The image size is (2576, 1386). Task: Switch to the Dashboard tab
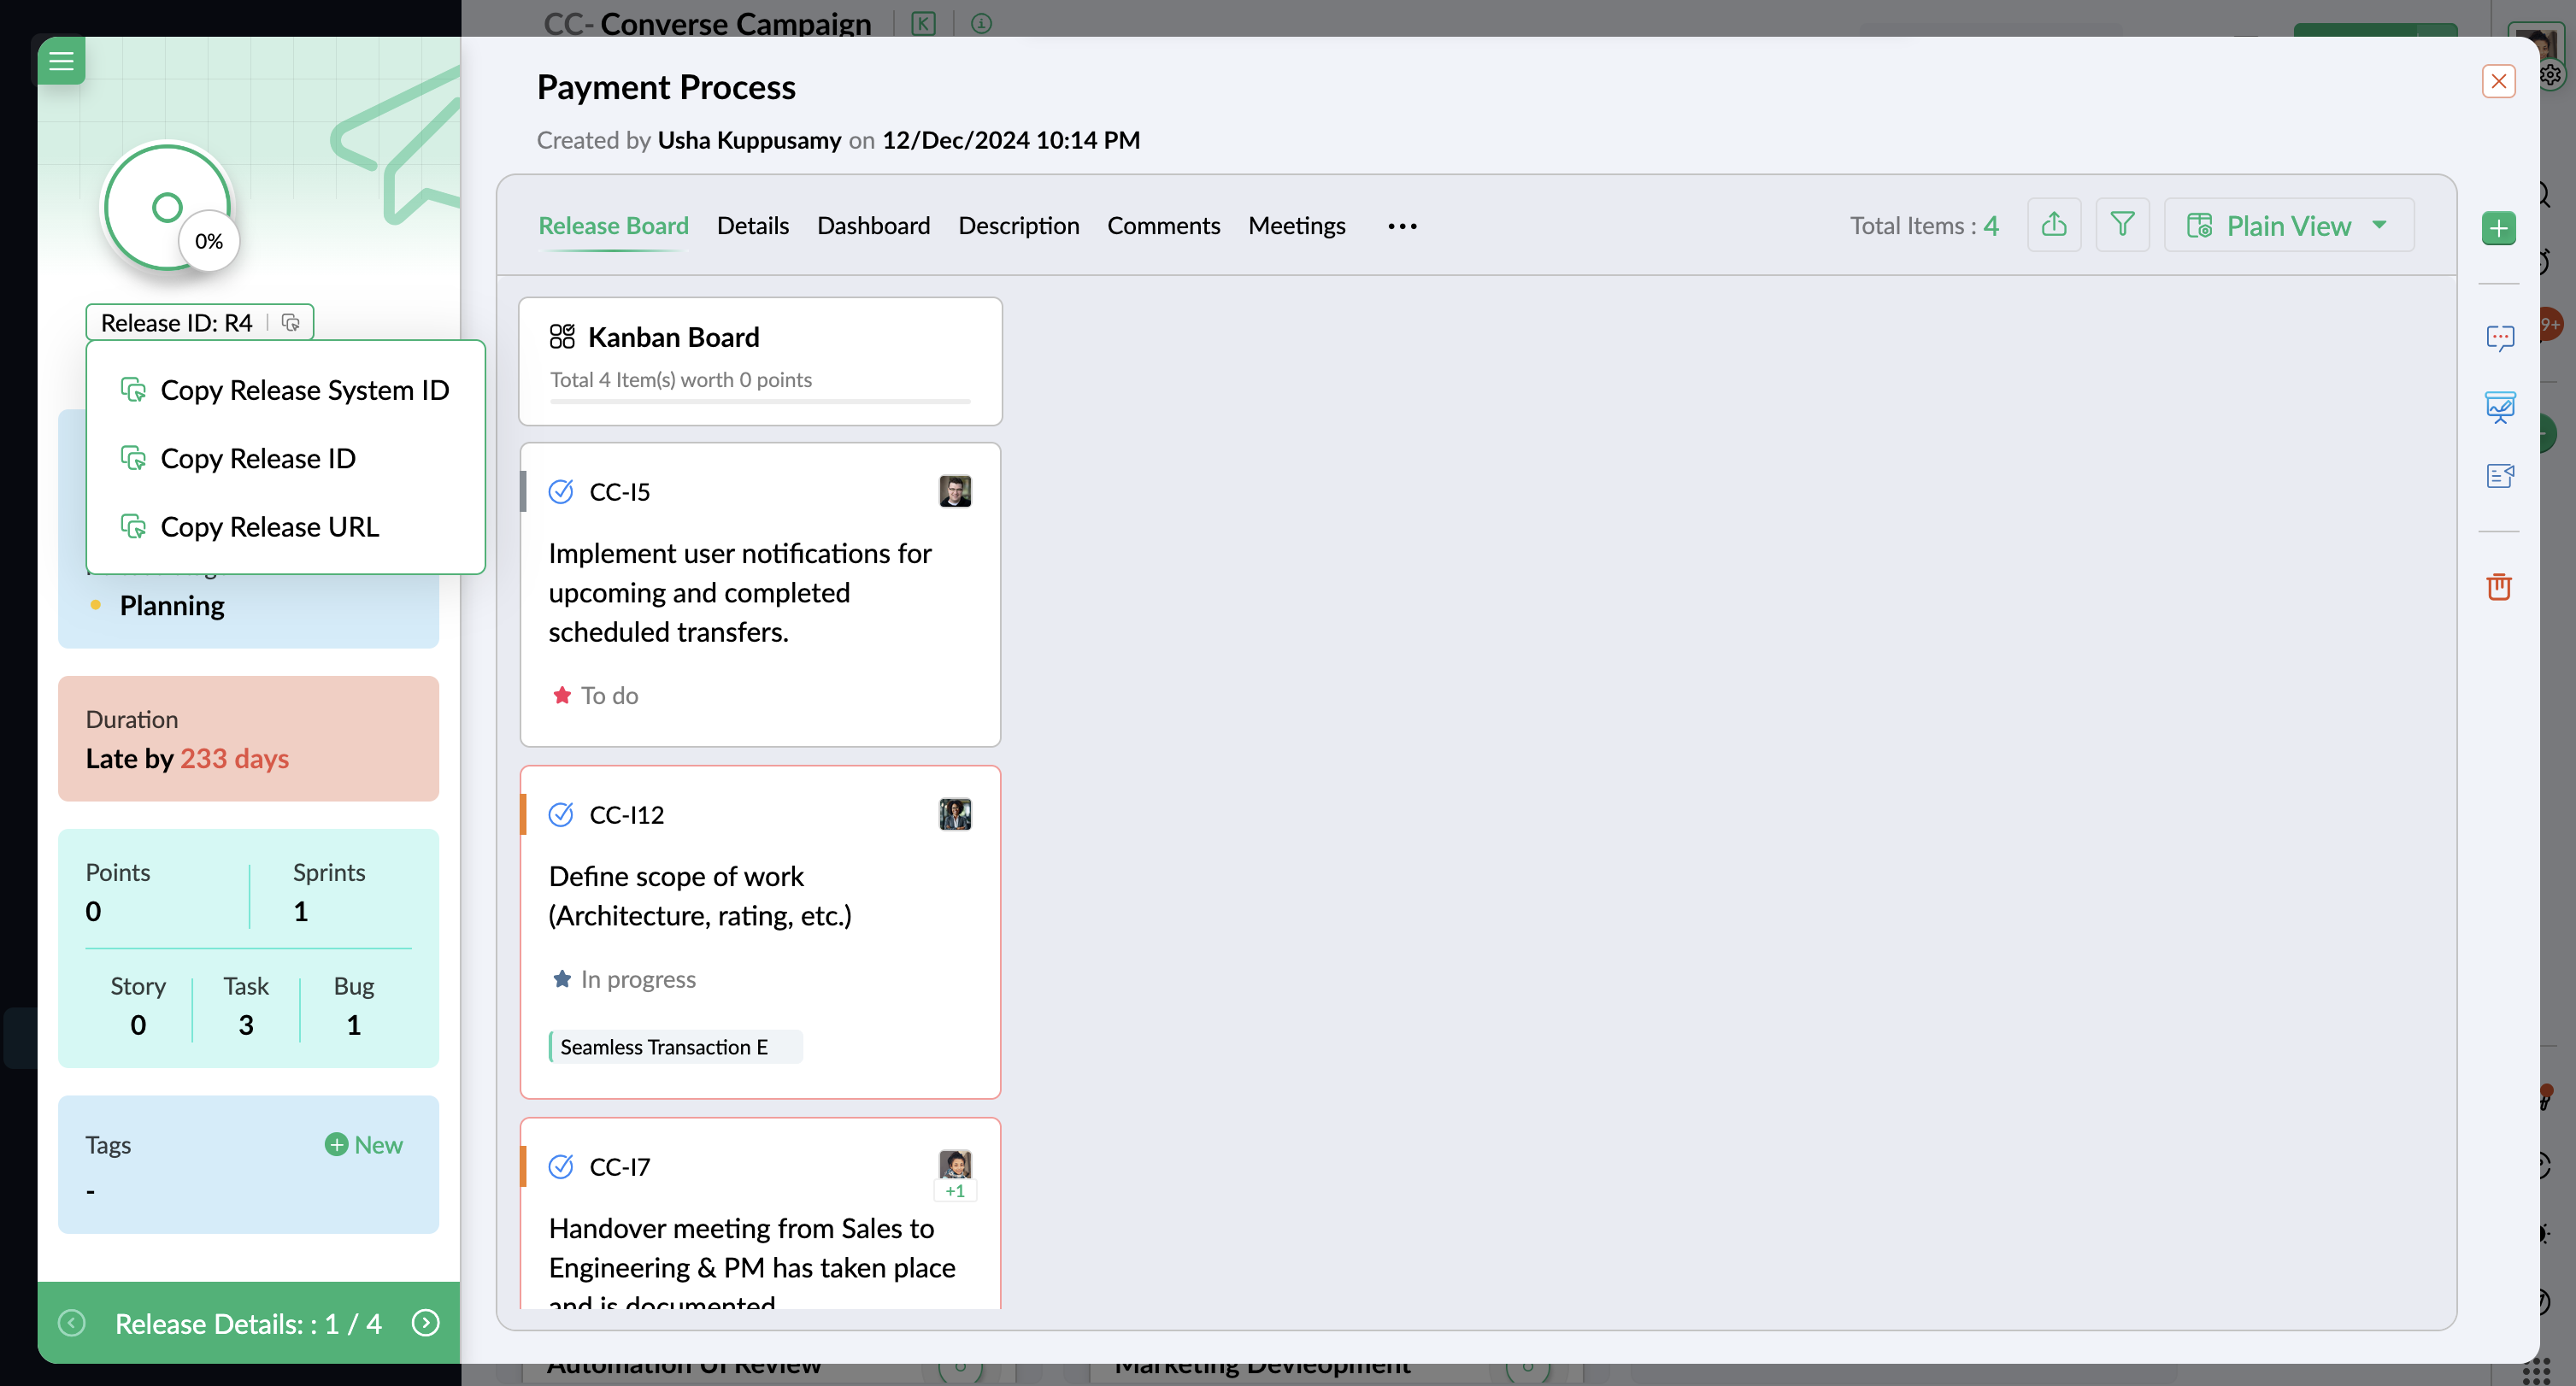click(x=873, y=226)
